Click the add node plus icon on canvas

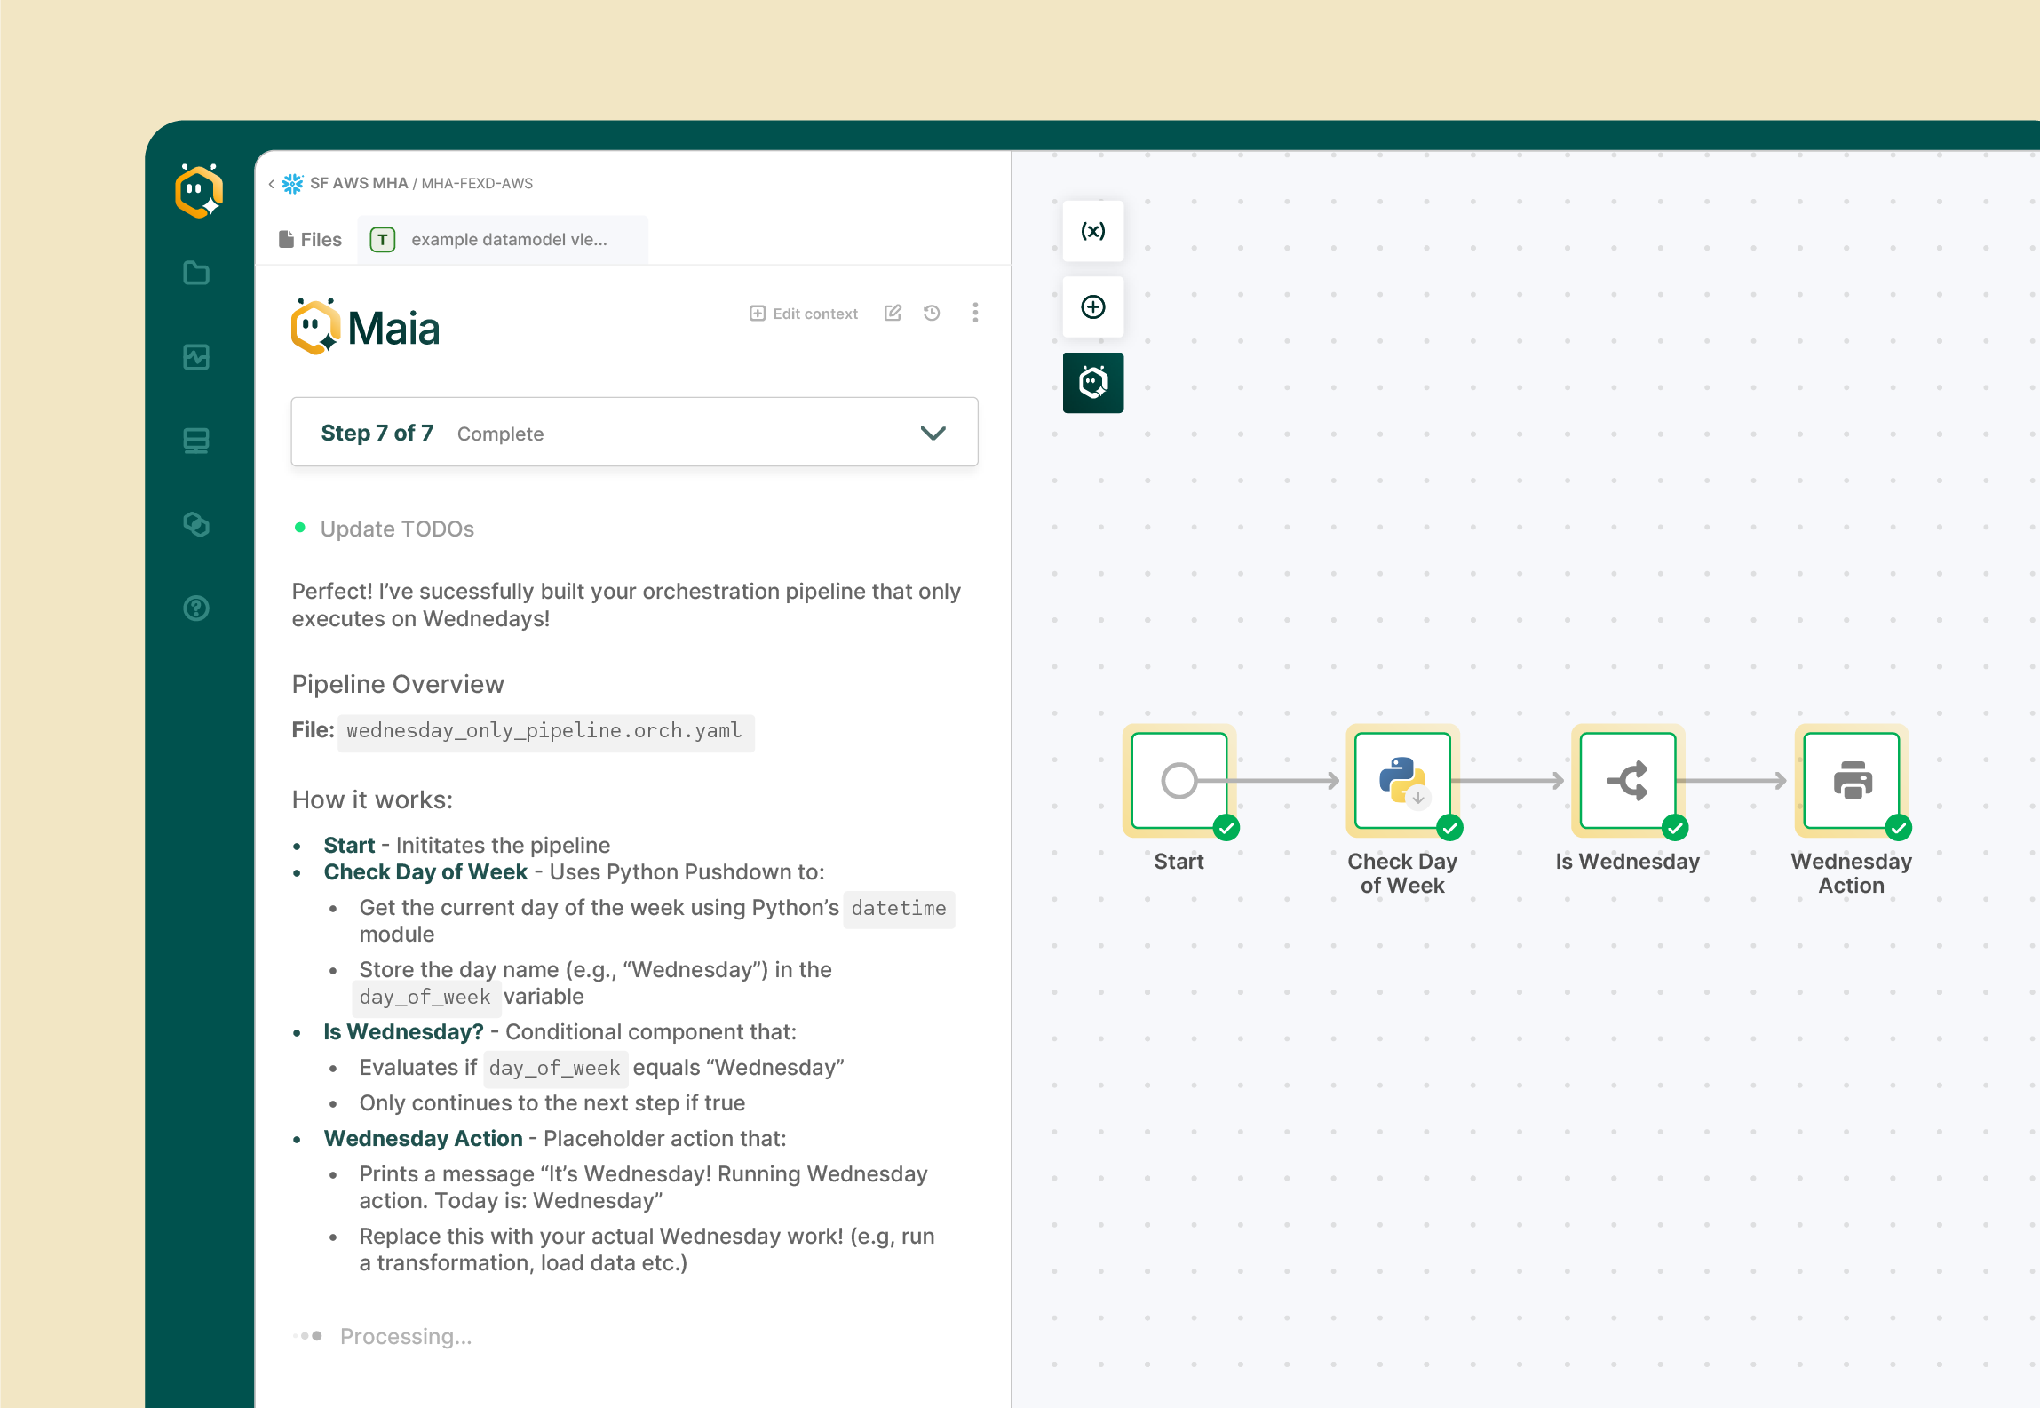point(1093,306)
